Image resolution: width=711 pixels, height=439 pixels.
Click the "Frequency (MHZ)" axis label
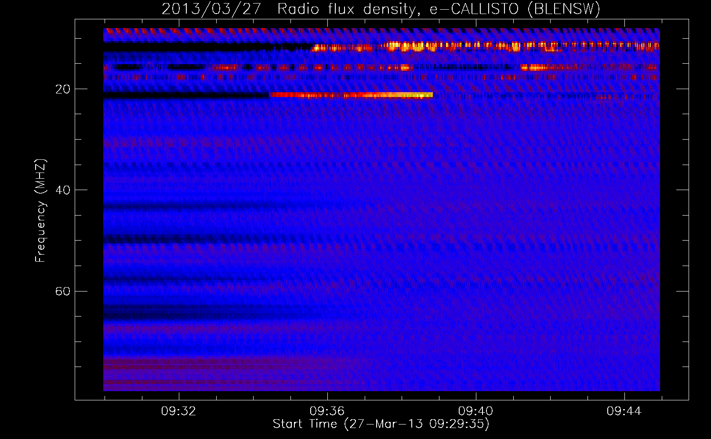click(40, 211)
